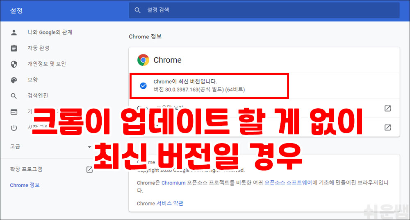Open the 오픈소스 소프트웨어 link
Viewport: 410px width, 220px height.
[x=288, y=183]
